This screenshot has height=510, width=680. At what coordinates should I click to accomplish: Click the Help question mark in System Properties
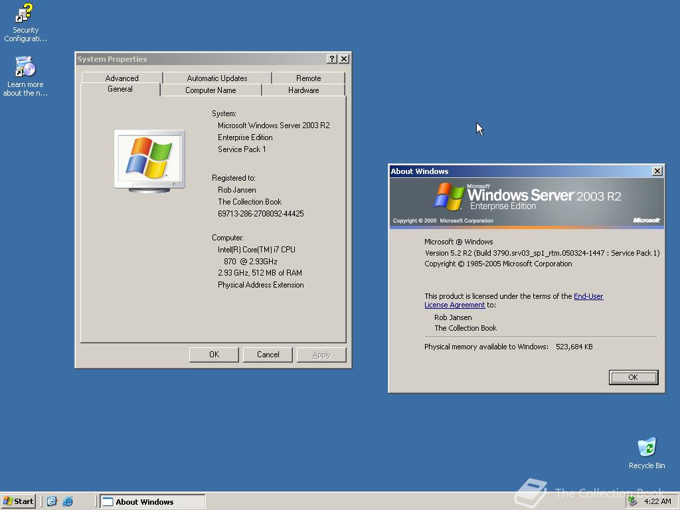click(332, 59)
